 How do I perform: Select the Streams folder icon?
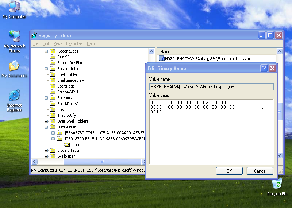[53, 98]
